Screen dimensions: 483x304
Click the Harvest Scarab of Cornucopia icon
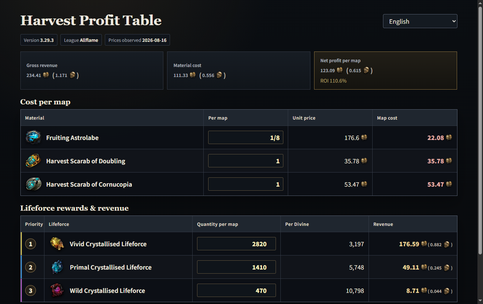click(x=33, y=184)
